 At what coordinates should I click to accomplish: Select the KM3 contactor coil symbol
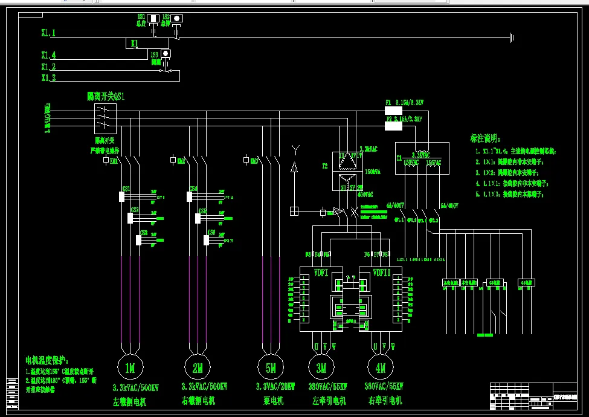(246, 160)
